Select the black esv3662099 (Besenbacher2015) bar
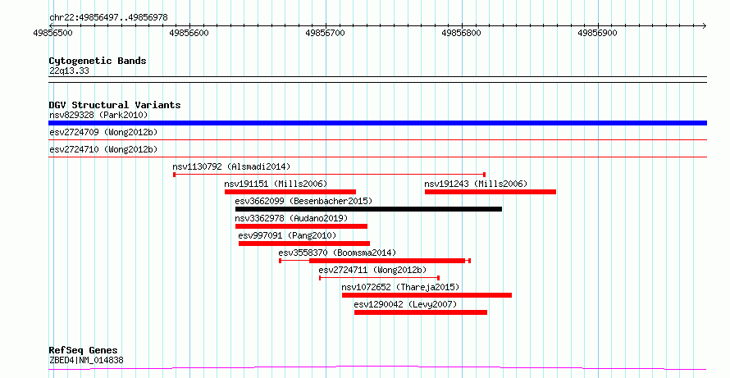The height and width of the screenshot is (378, 730). 368,209
